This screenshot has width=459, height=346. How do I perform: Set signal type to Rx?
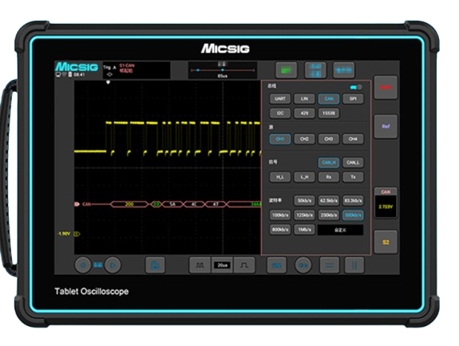(x=329, y=177)
